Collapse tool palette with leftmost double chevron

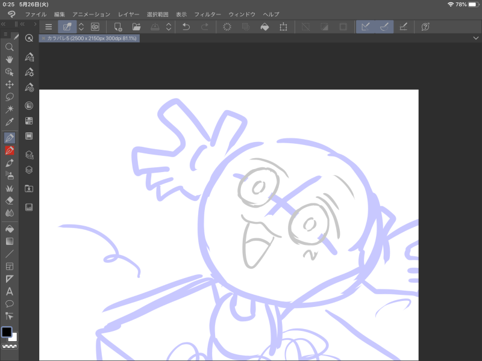[4, 24]
